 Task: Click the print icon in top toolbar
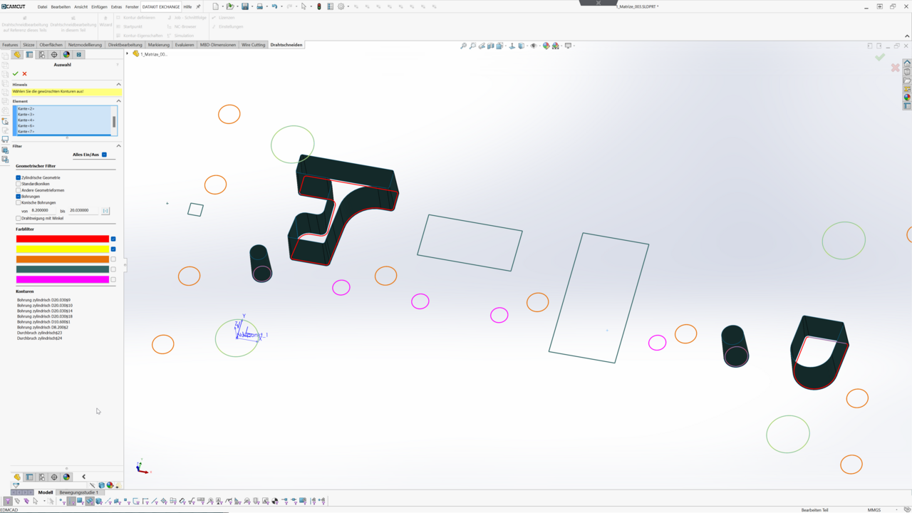pyautogui.click(x=259, y=6)
